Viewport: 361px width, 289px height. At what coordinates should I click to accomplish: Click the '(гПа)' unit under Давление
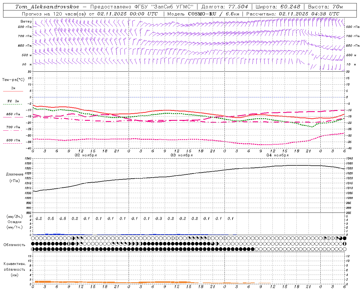pos(15,181)
